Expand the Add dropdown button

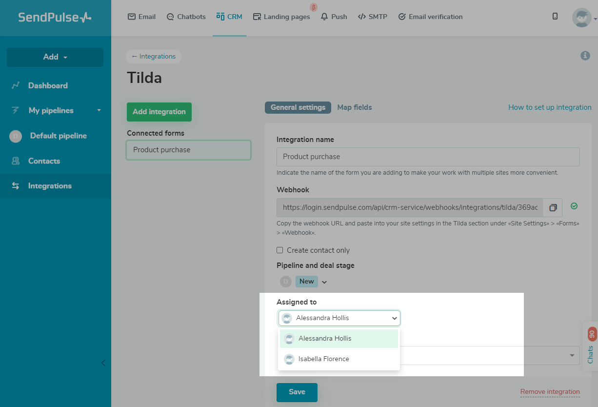(x=55, y=57)
